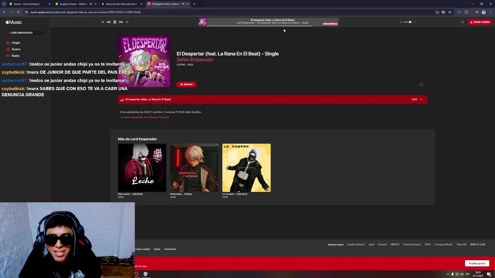
Task: Mute via the volume speaker icon
Action: 401,22
